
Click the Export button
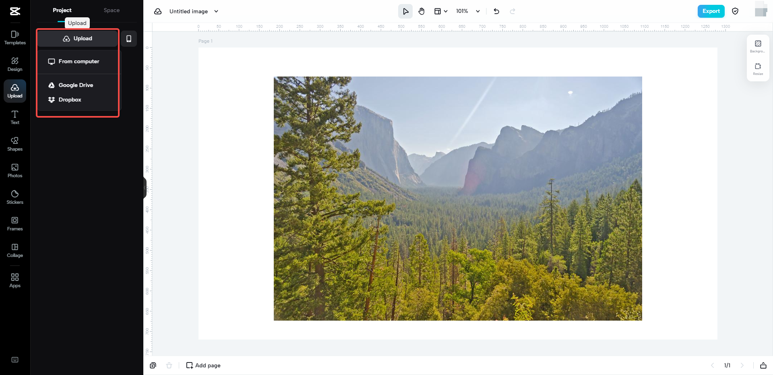tap(711, 11)
